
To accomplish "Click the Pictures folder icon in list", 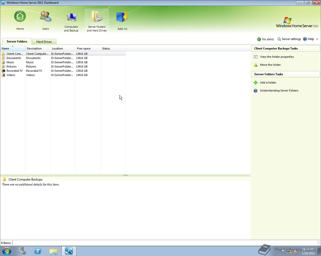I will (3, 66).
